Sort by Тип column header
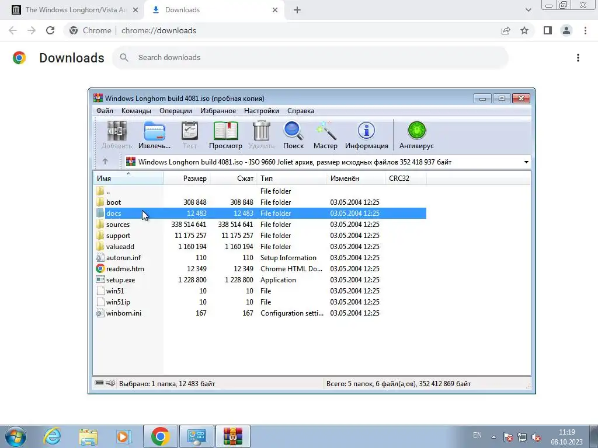This screenshot has height=448, width=598. [292, 178]
